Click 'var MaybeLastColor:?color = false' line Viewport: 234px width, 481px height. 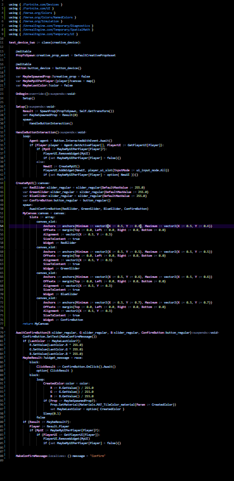pyautogui.click(x=44, y=85)
